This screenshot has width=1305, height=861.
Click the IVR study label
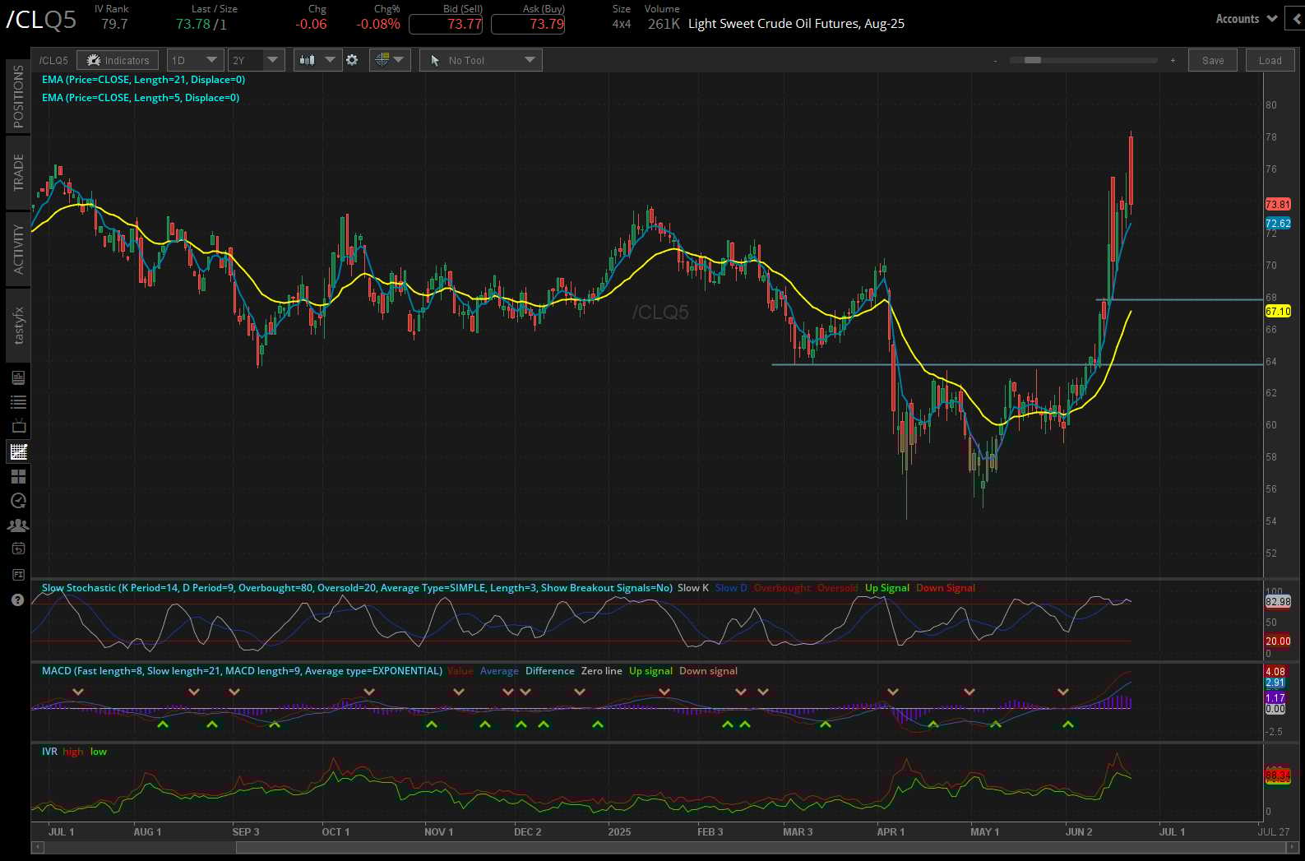tap(49, 752)
